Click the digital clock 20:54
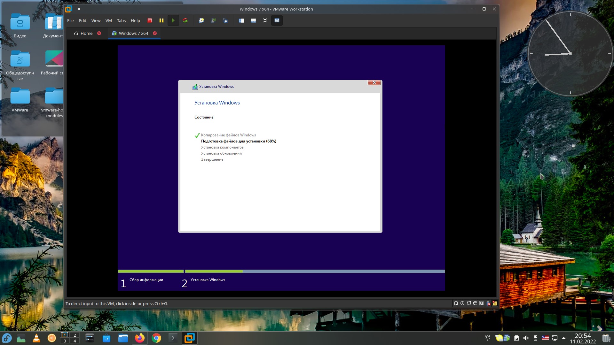614x345 pixels. click(583, 336)
